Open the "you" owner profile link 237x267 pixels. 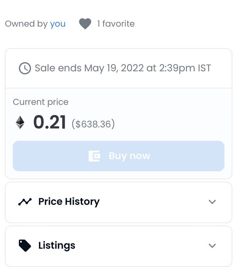[58, 24]
